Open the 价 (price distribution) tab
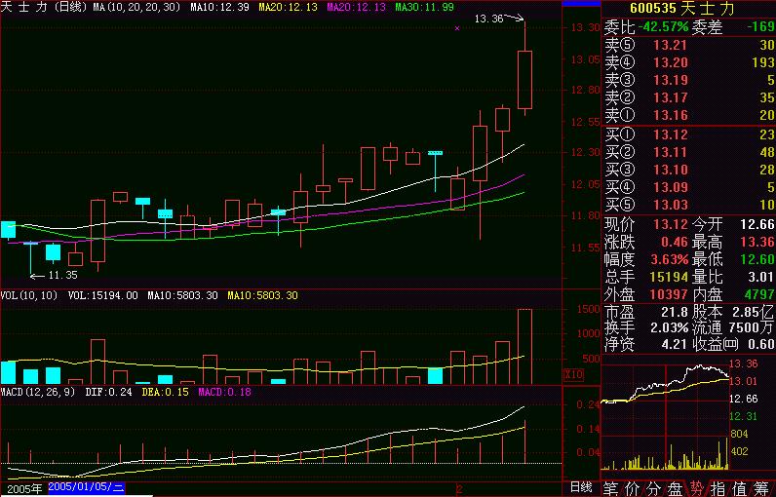The height and width of the screenshot is (497, 776). [x=634, y=487]
